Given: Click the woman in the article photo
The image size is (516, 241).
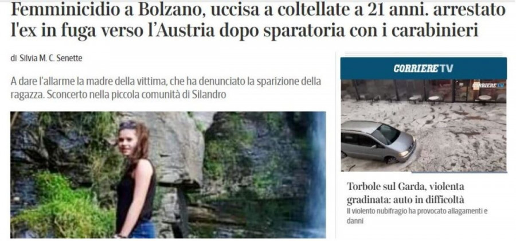Looking at the screenshot, I should (135, 180).
